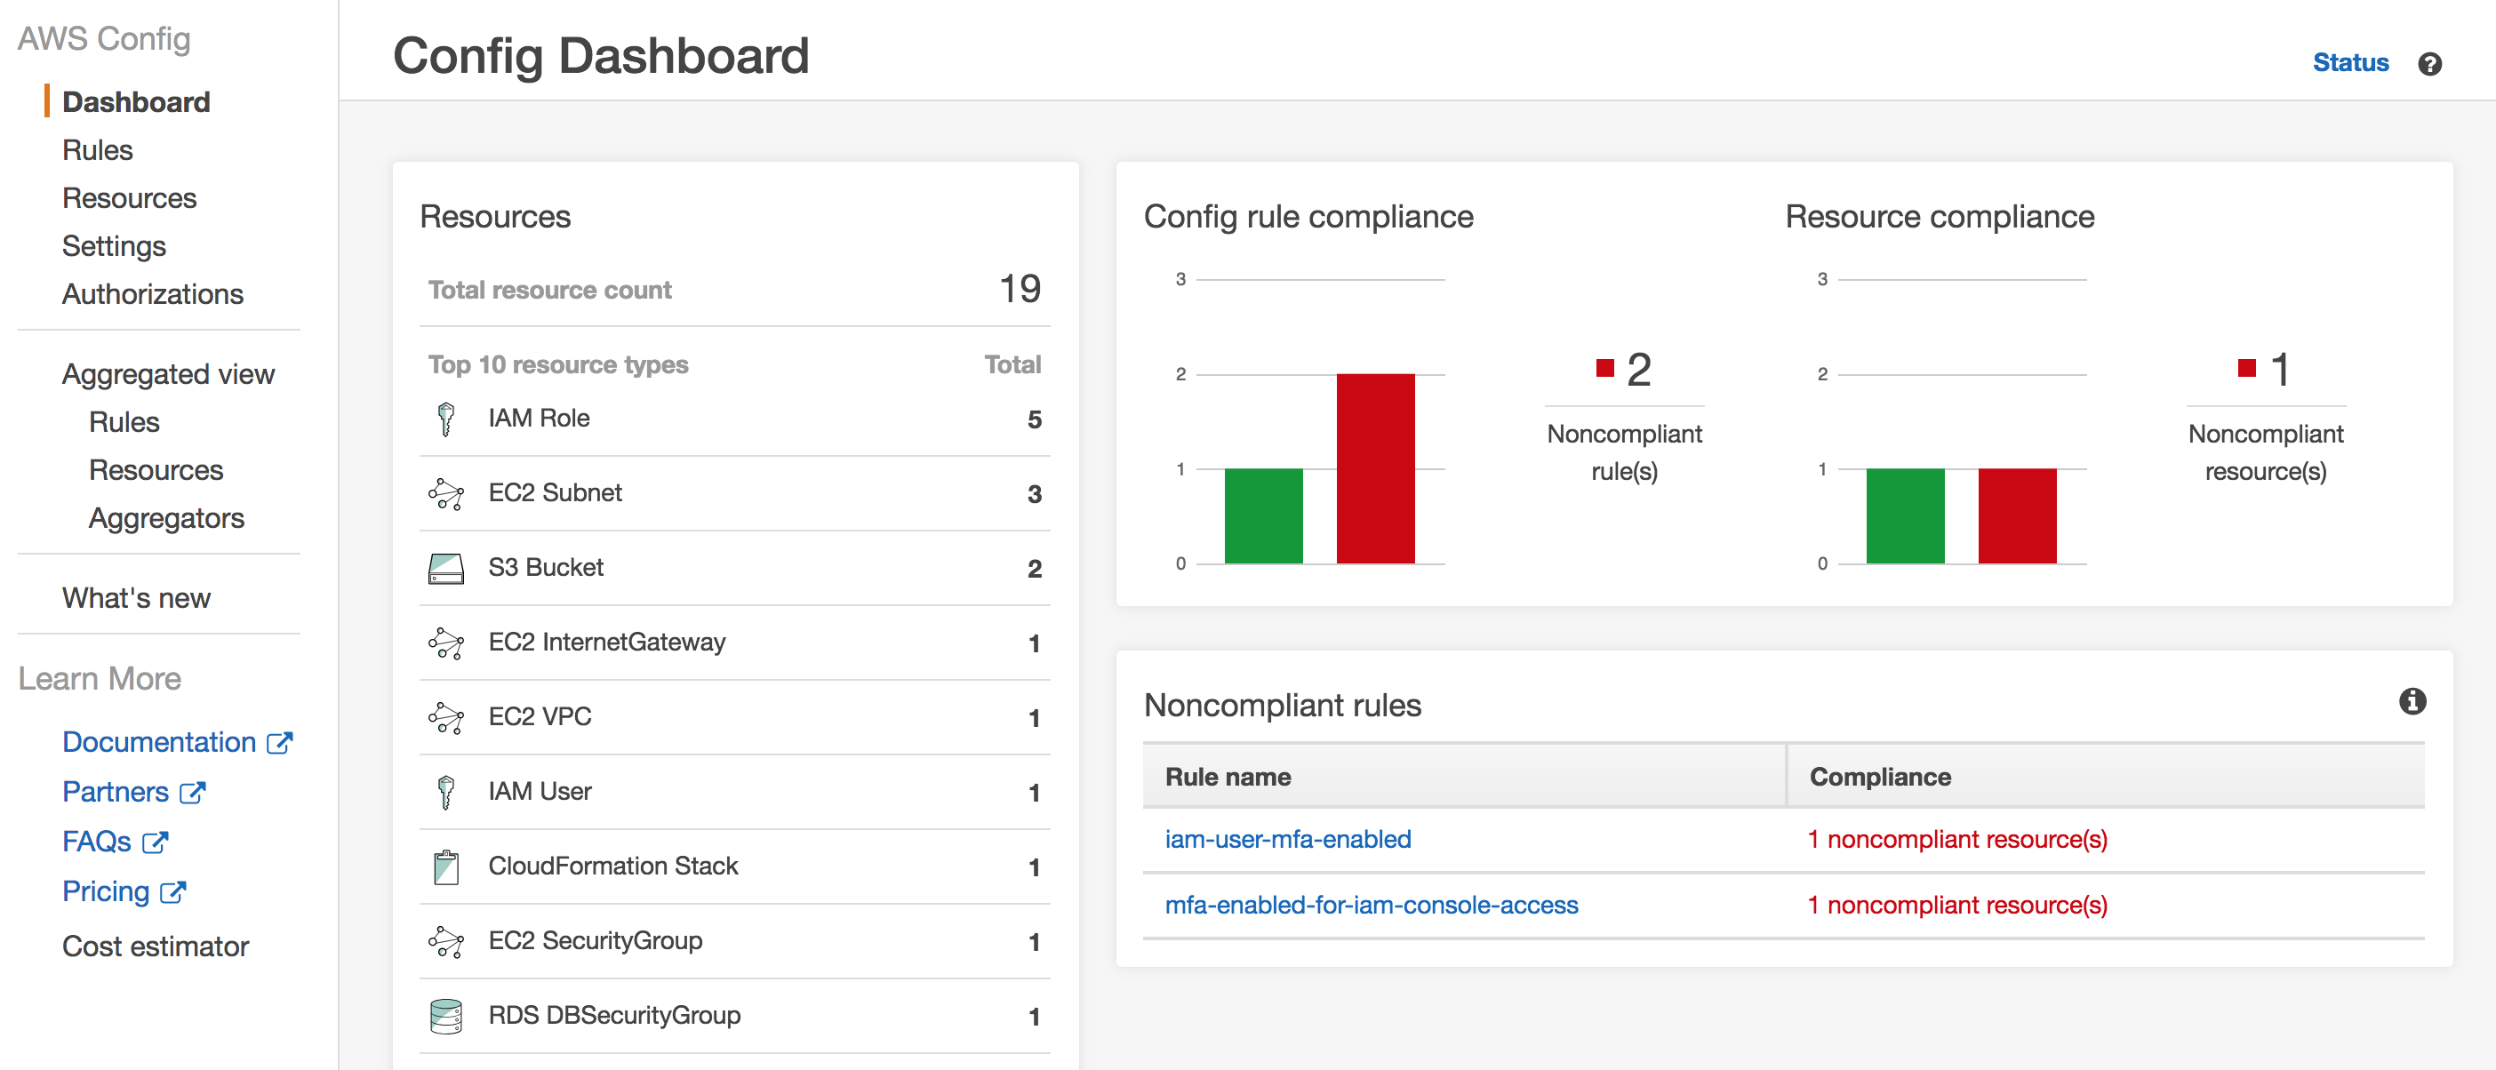Click the Noncompliant rules info icon
Screen dimensions: 2496x1070
pos(2412,701)
